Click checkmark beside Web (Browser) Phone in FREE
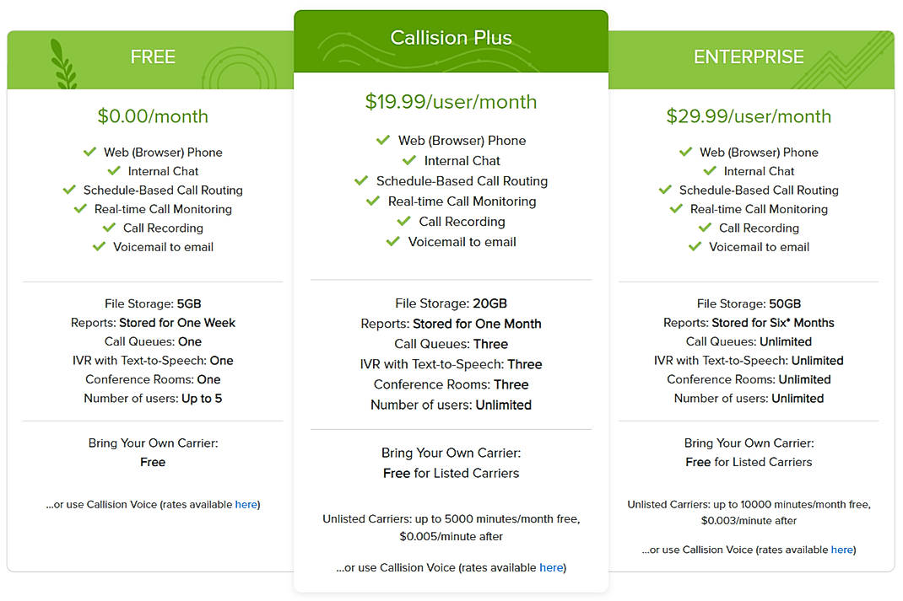903x601 pixels. coord(89,152)
